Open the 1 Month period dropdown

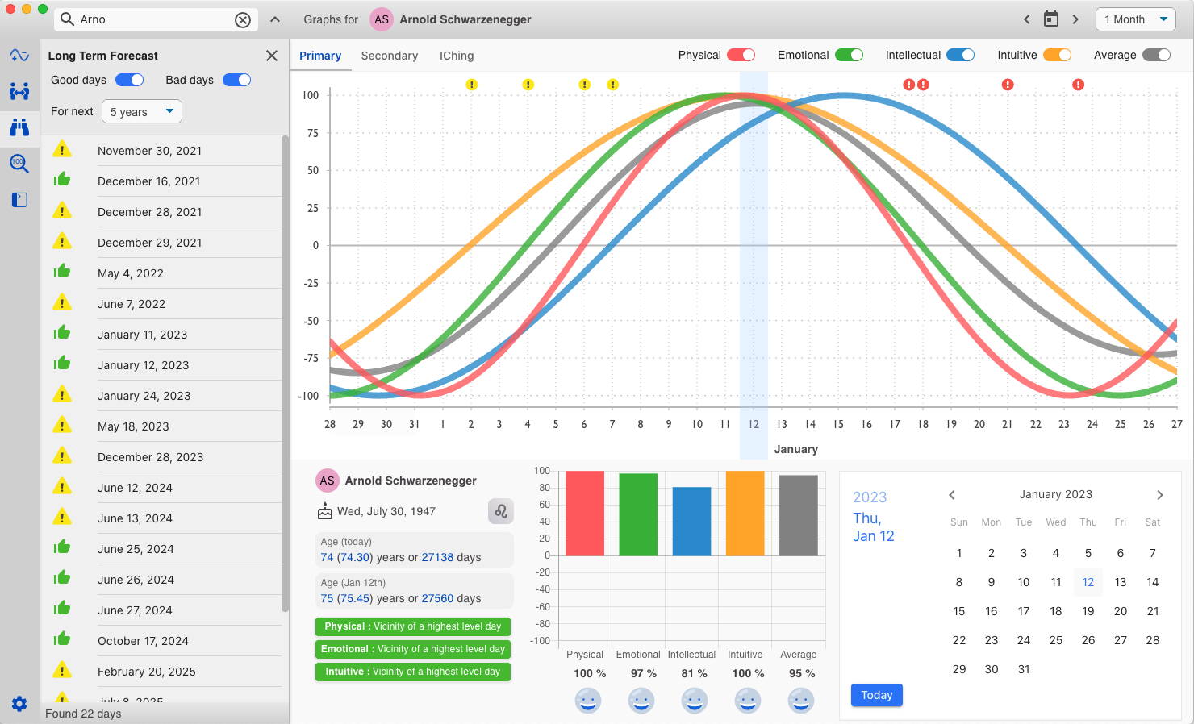click(1136, 19)
